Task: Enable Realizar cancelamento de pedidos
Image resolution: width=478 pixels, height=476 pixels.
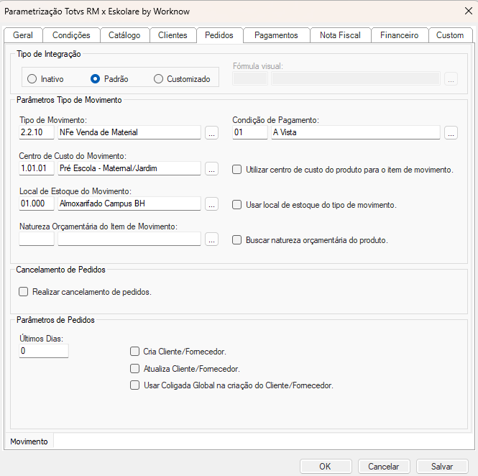Action: click(x=24, y=292)
